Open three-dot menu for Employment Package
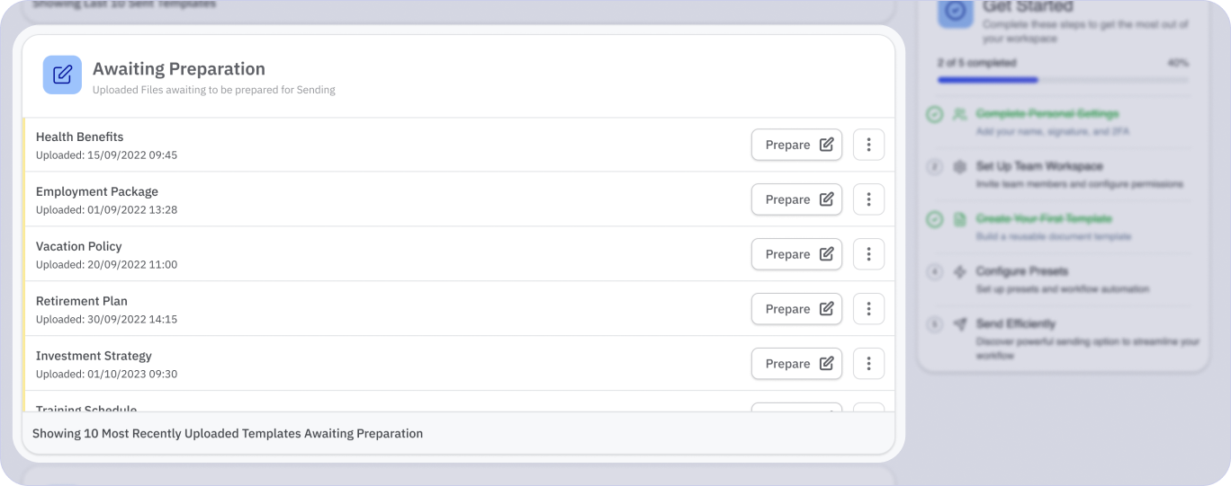 coord(868,199)
